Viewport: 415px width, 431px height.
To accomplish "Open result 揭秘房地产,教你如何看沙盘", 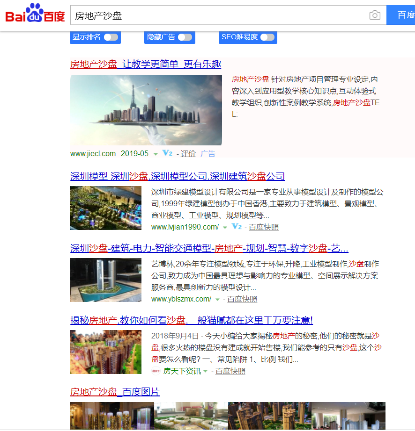I will 192,320.
